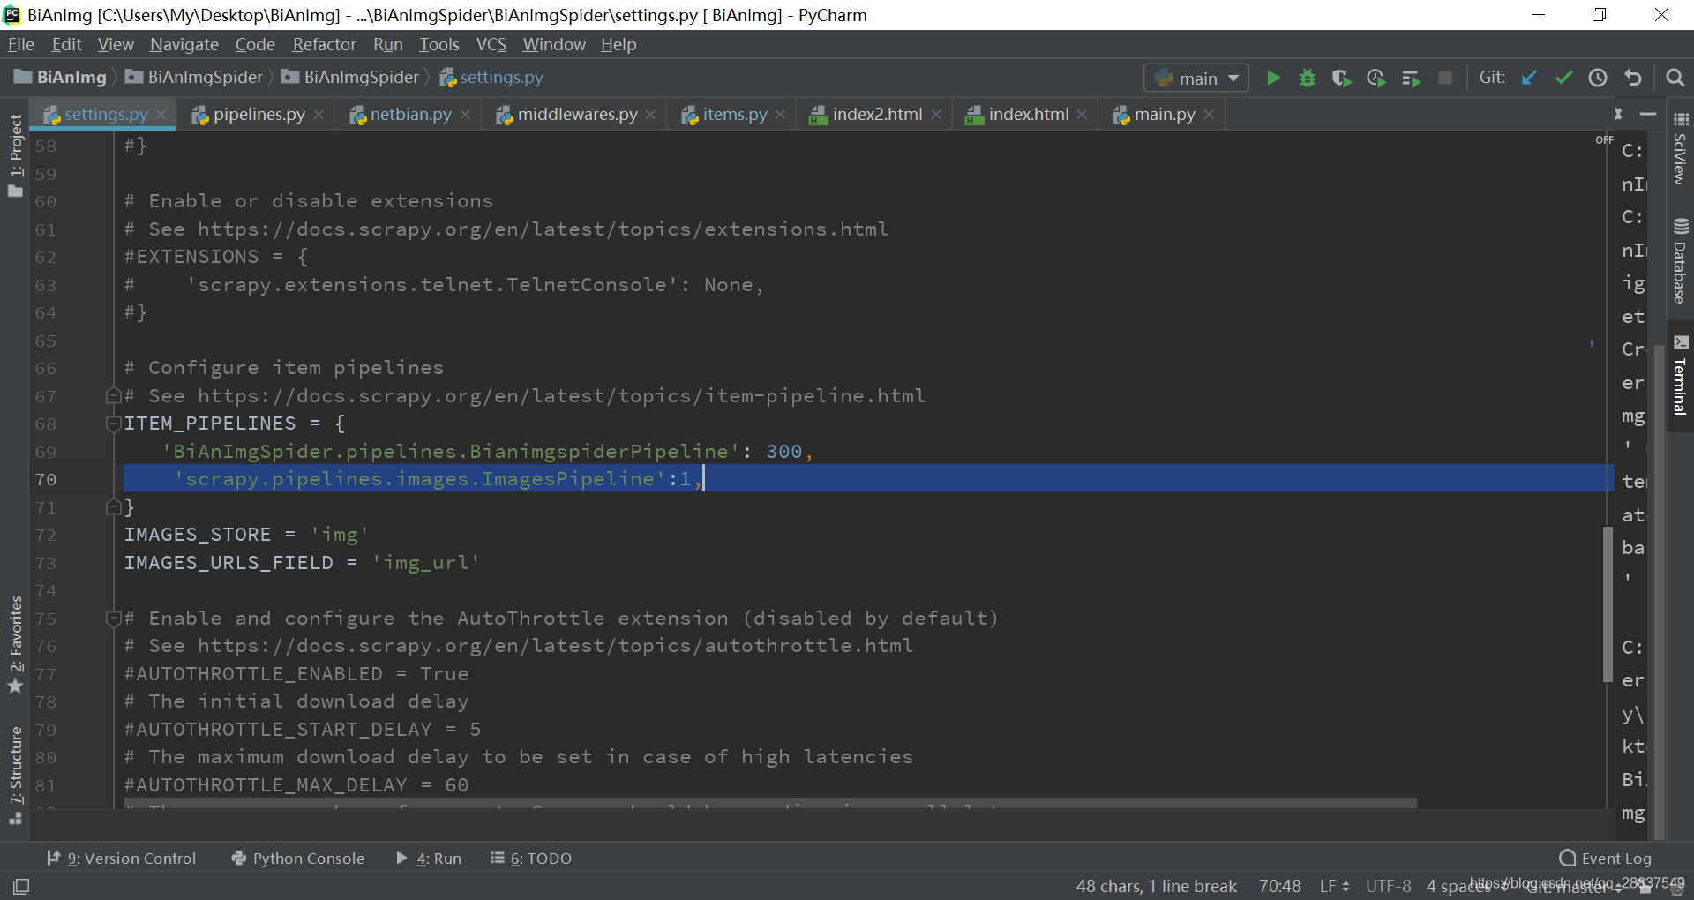
Task: Collapse comment fold at line 67
Action: (113, 395)
